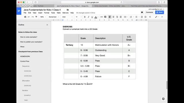The image size is (184, 103).
Task: Click the Google Docs home icon
Action: (19, 11)
